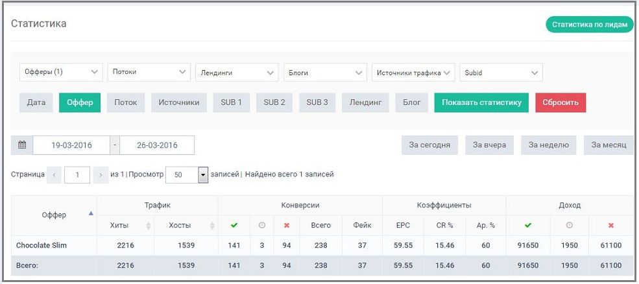This screenshot has height=284, width=639.
Task: Click the clock icon header under Доход
Action: (570, 226)
